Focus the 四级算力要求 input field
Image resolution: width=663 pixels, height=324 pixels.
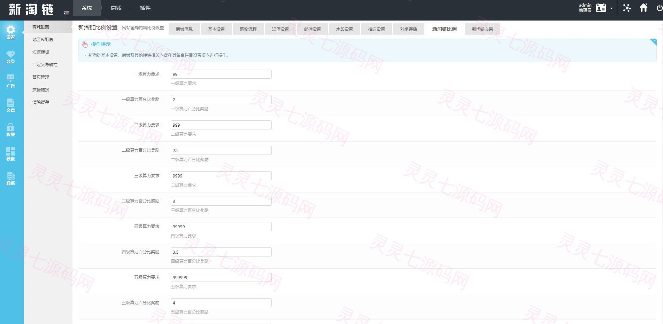pos(221,227)
